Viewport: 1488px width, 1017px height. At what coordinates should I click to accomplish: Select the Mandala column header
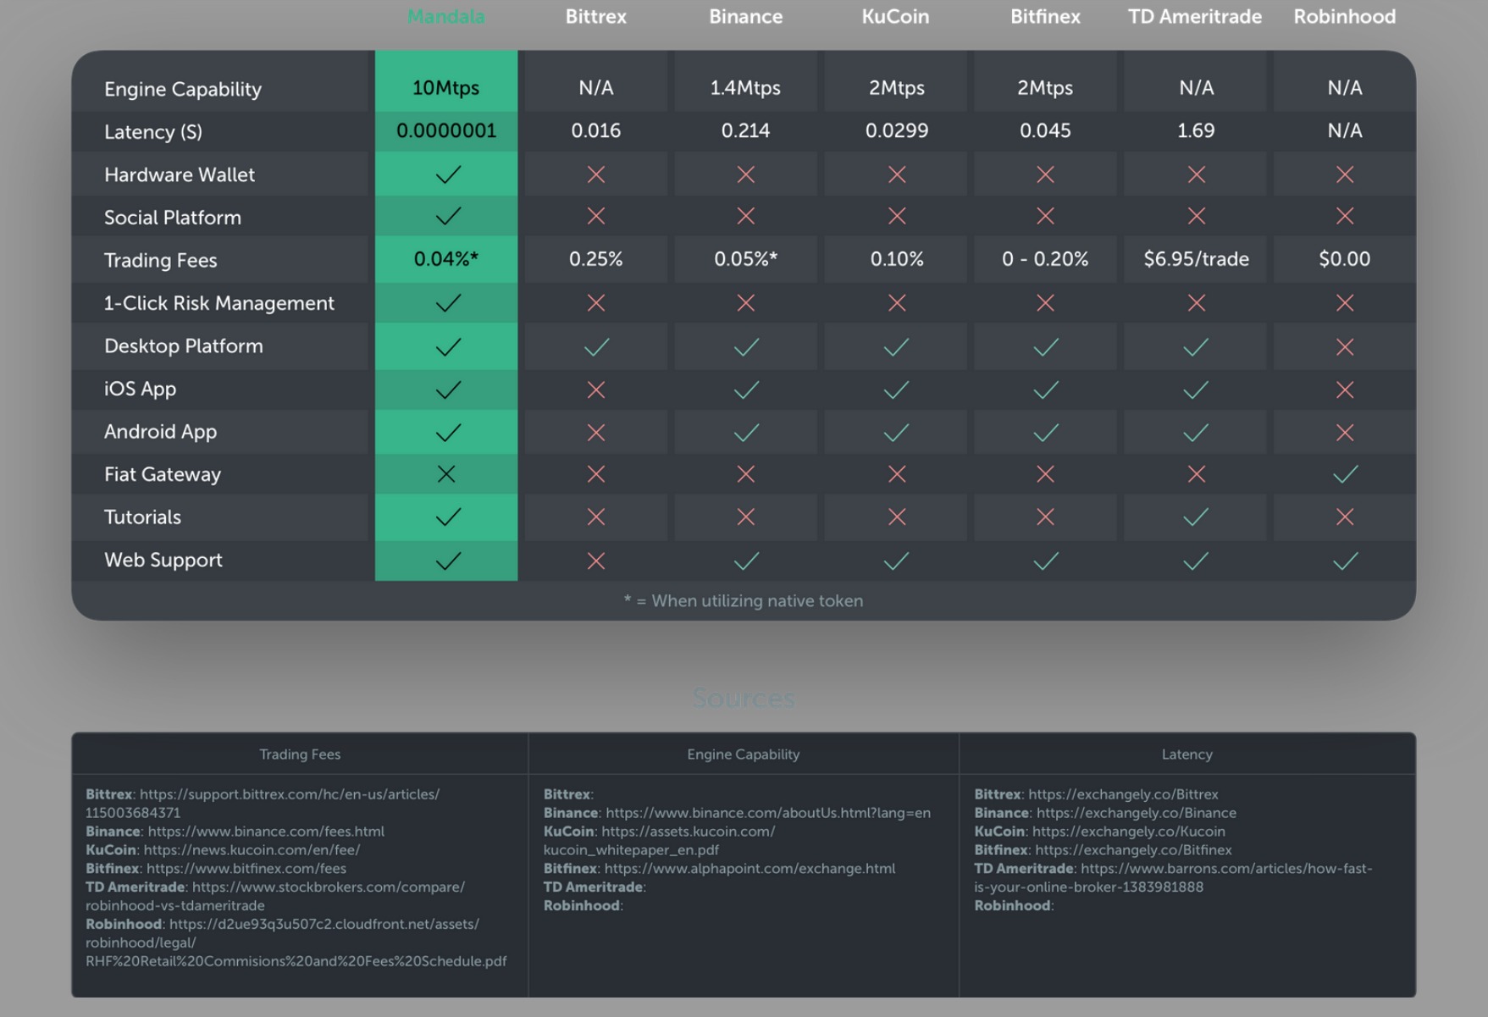pos(446,17)
